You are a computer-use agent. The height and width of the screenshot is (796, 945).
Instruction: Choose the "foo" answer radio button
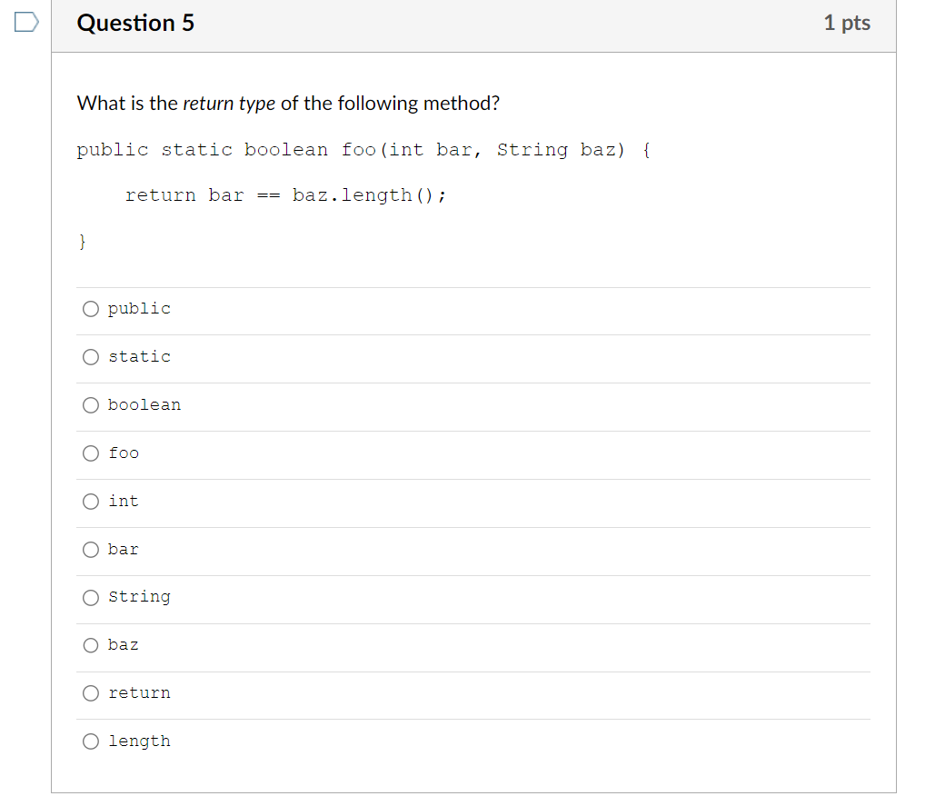(x=91, y=453)
